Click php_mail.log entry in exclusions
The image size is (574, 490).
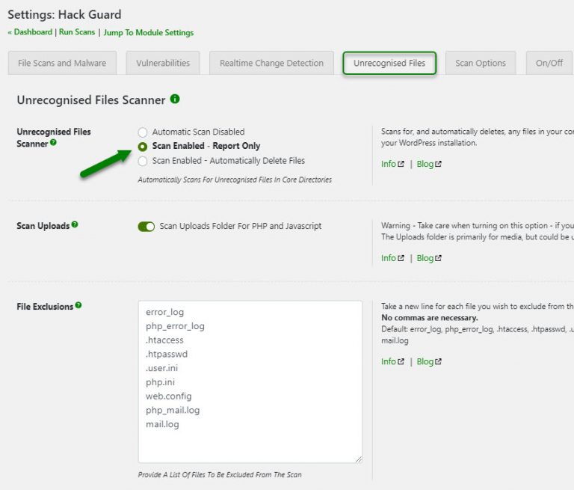173,410
